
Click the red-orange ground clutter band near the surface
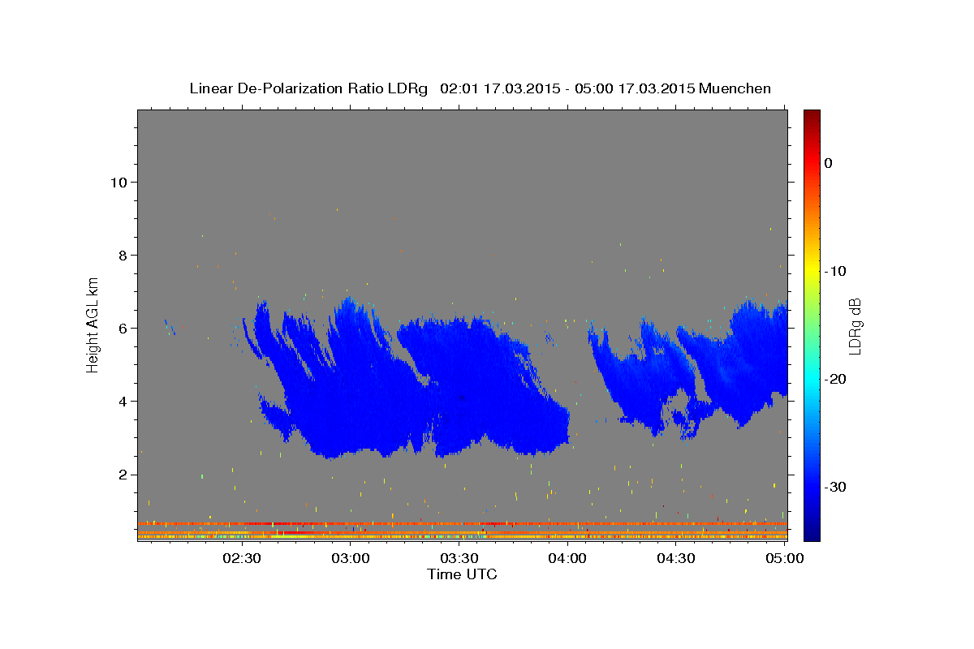coord(462,524)
